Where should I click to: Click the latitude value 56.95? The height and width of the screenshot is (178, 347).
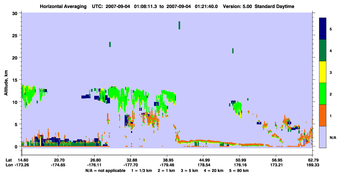click(x=276, y=160)
